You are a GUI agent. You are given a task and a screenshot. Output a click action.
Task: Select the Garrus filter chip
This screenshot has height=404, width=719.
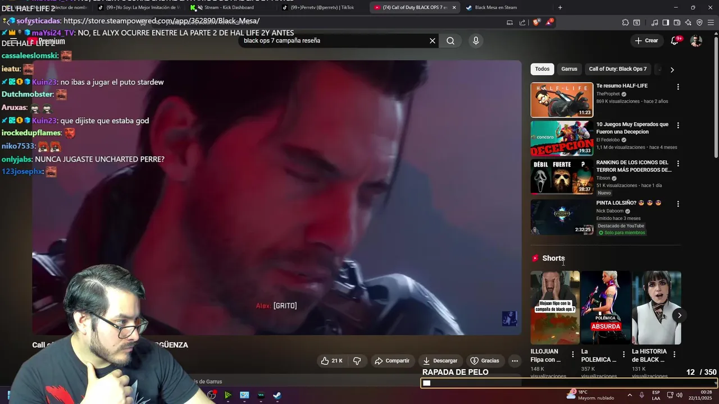pos(569,69)
